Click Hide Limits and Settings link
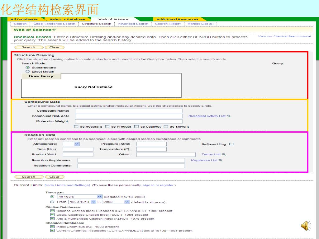The height and width of the screenshot is (239, 319). pyautogui.click(x=67, y=185)
